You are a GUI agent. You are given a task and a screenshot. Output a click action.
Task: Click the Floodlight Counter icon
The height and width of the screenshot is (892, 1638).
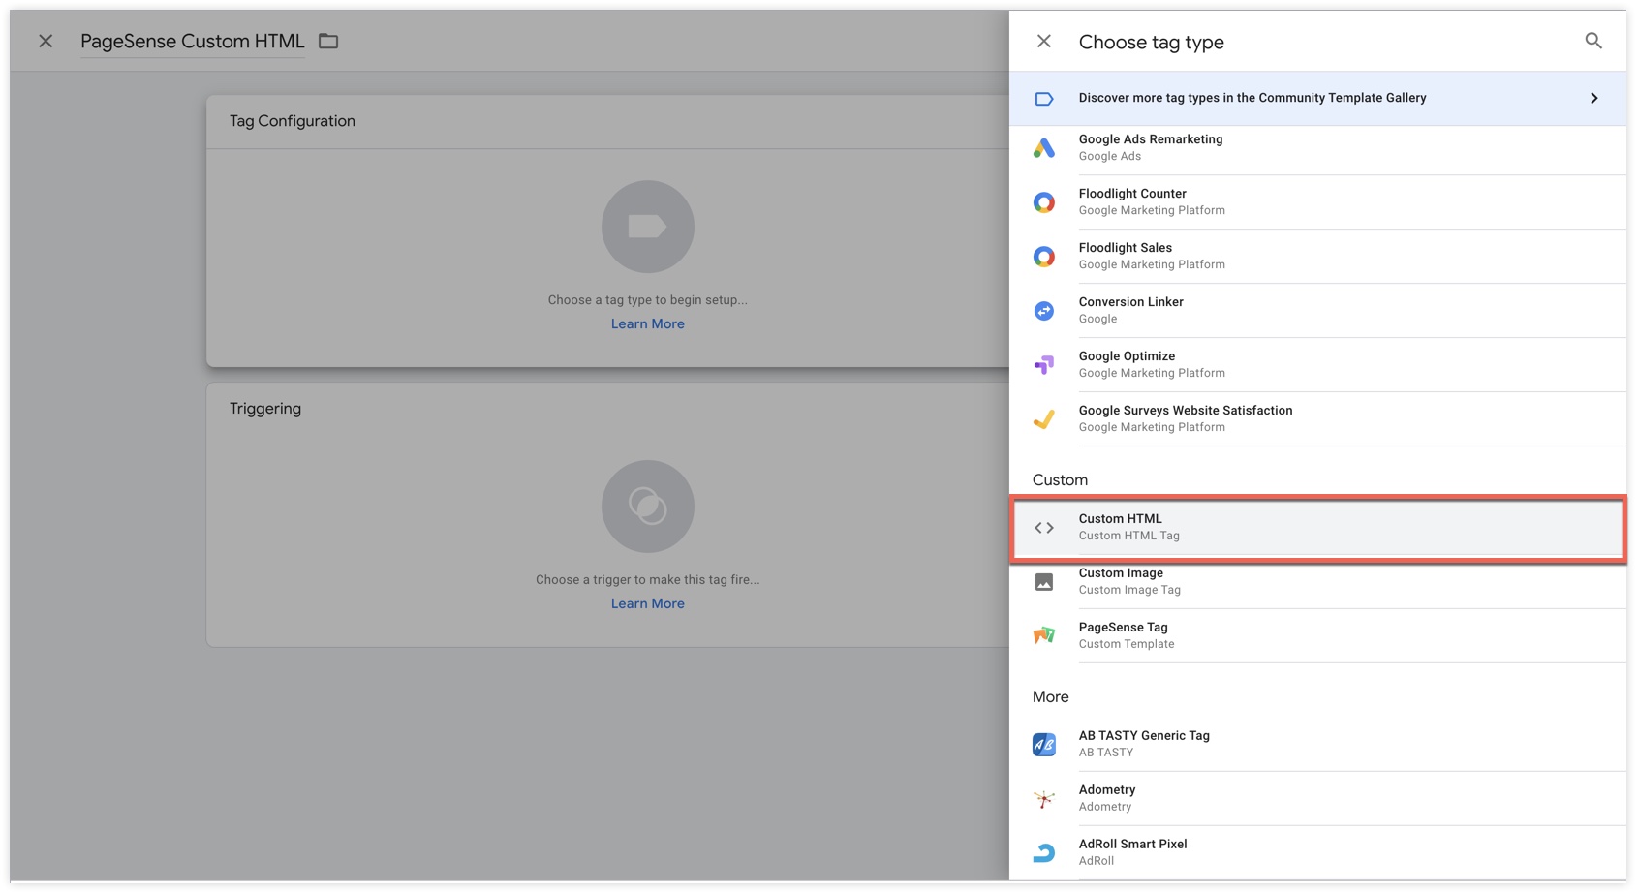(x=1043, y=202)
